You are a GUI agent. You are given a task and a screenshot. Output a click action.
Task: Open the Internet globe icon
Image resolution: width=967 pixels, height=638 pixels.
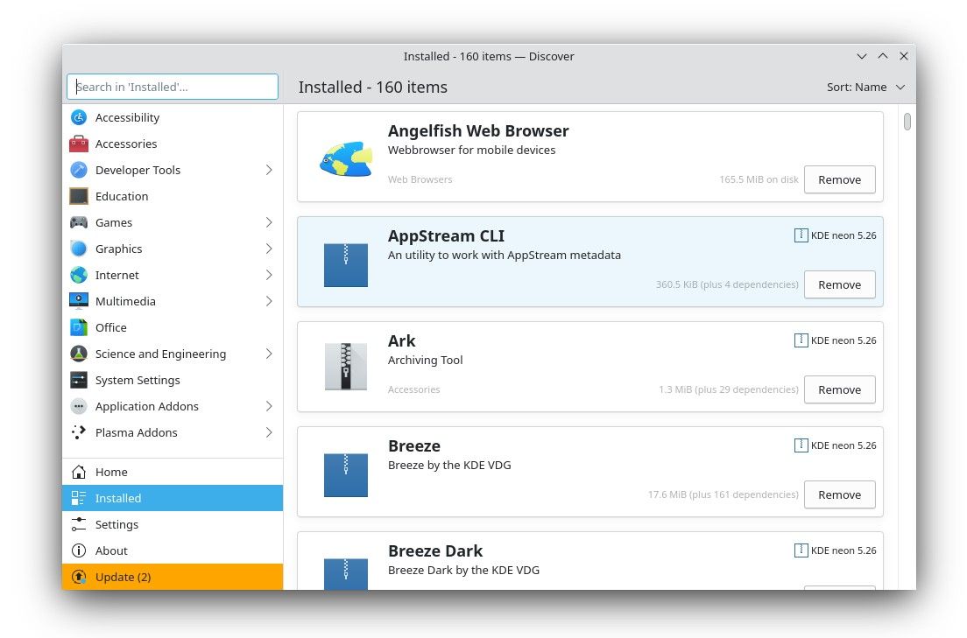click(78, 275)
